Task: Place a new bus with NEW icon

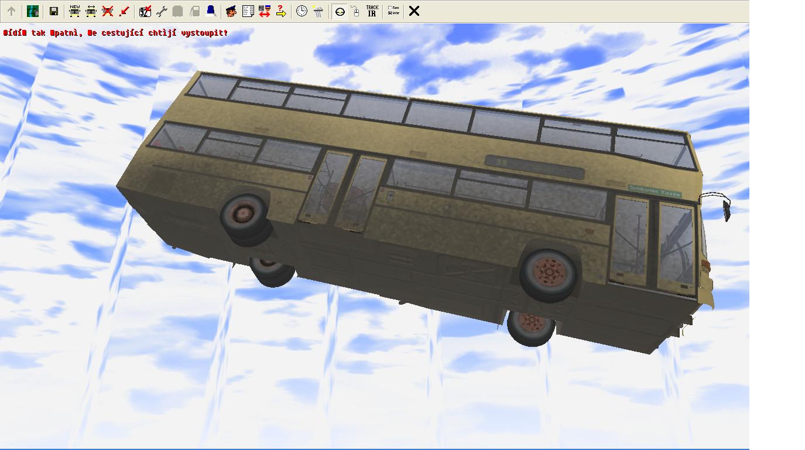Action: pyautogui.click(x=74, y=11)
